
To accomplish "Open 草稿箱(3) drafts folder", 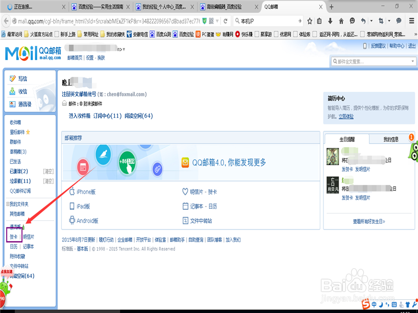I will click(x=18, y=152).
